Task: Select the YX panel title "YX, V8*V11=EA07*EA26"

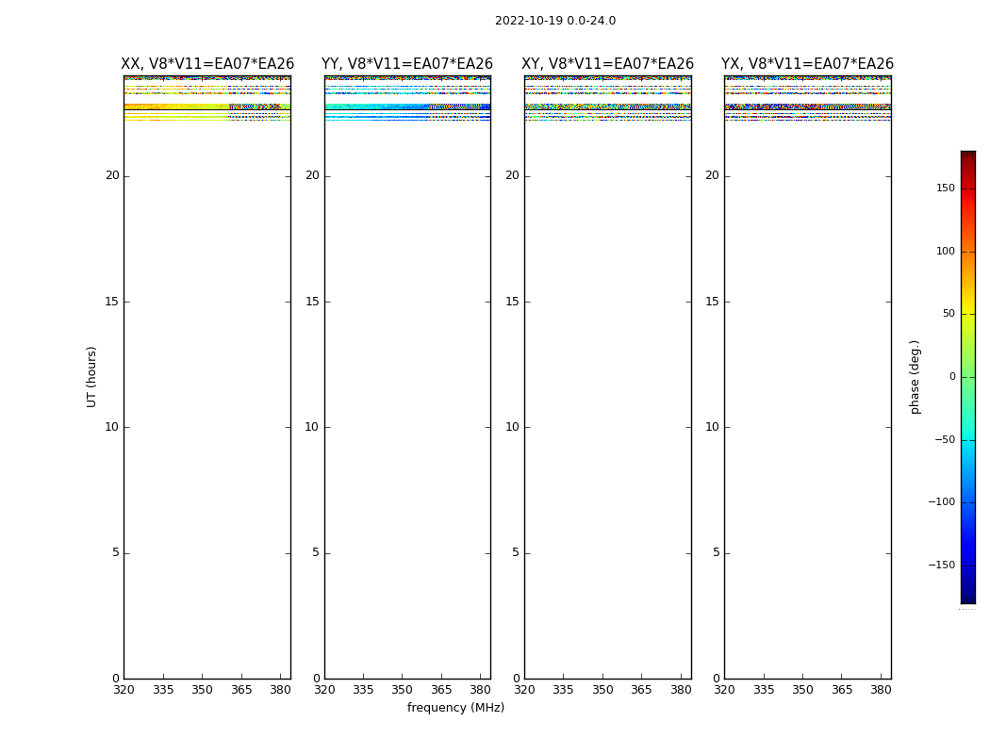Action: click(x=807, y=64)
